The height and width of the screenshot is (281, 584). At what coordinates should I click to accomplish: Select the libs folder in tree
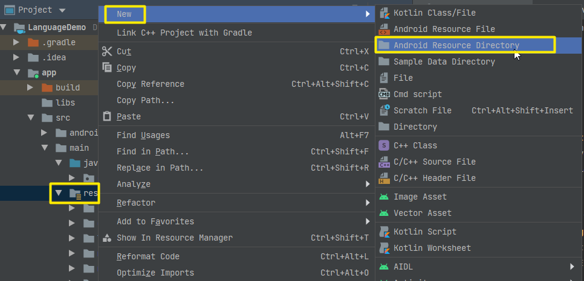[x=65, y=103]
